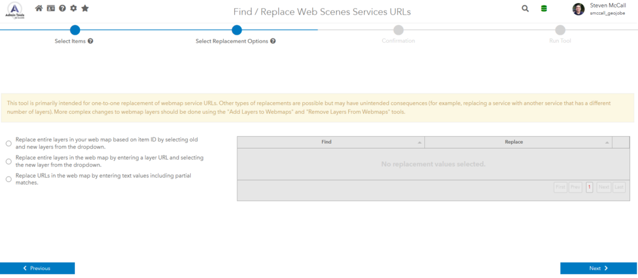Jump to the Select Items step circle
Screen dimensions: 638x278
pyautogui.click(x=75, y=30)
